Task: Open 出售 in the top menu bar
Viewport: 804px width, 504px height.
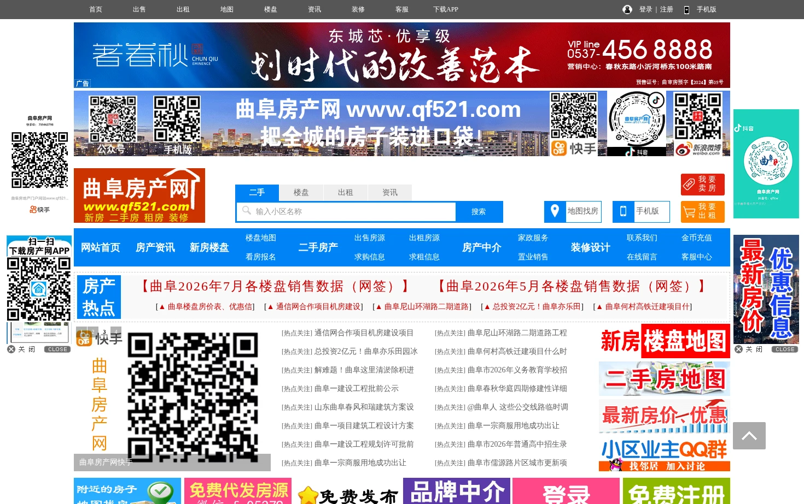Action: click(139, 9)
